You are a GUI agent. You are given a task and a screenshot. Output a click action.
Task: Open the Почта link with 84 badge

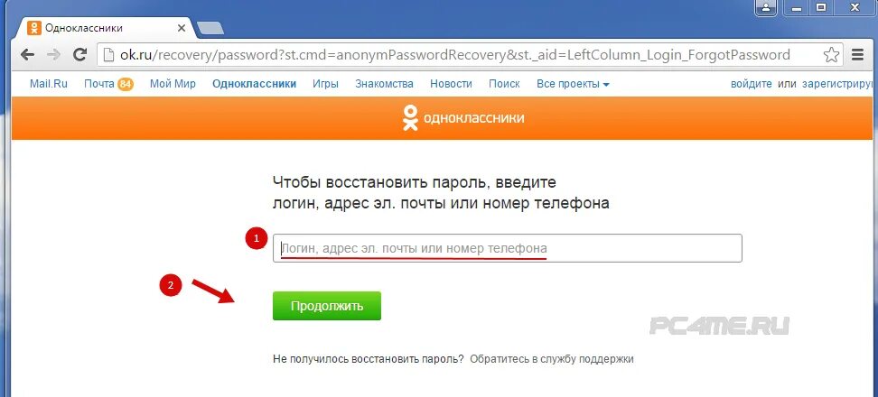click(x=108, y=84)
